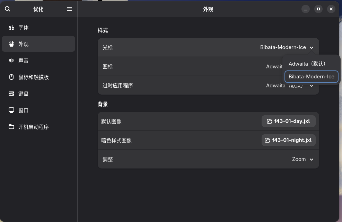This screenshot has width=342, height=222.
Task: Click the 键盘 (Keyboard) sidebar icon
Action: 11,94
